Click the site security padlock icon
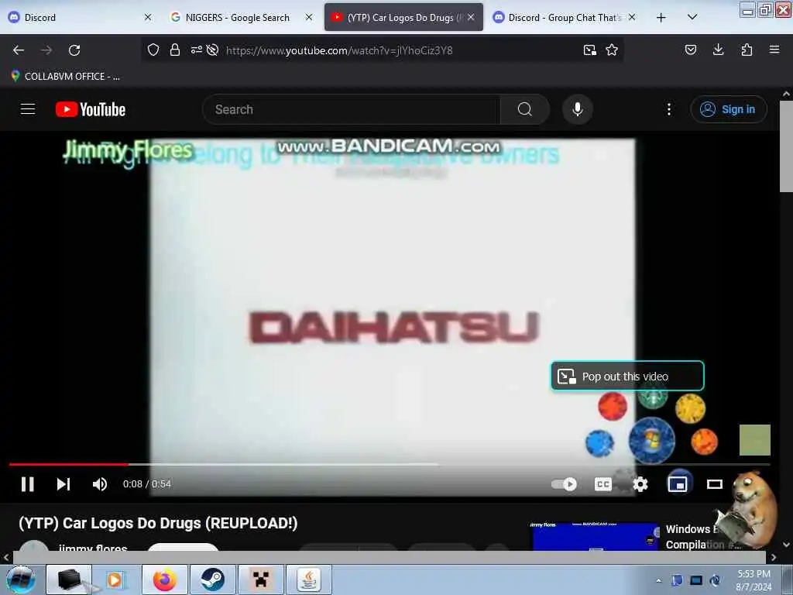Viewport: 793px width, 595px height. pos(175,50)
